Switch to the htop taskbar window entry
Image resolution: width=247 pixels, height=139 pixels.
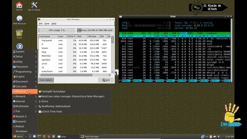point(68,136)
